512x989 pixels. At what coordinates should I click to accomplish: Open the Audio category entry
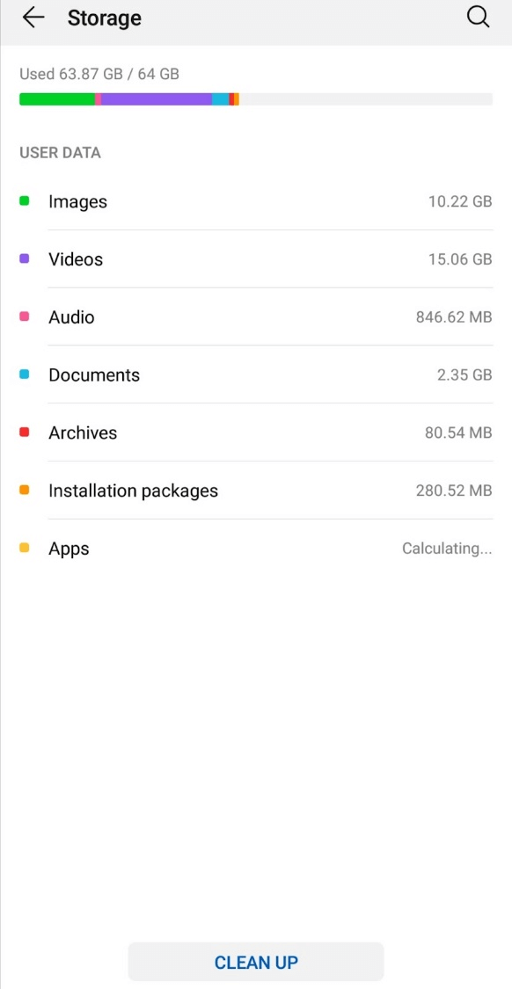click(255, 317)
